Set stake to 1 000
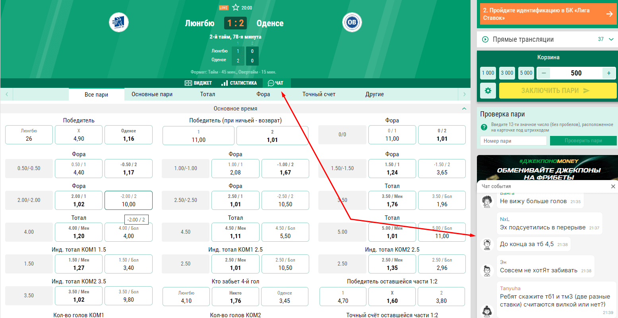 tap(488, 73)
